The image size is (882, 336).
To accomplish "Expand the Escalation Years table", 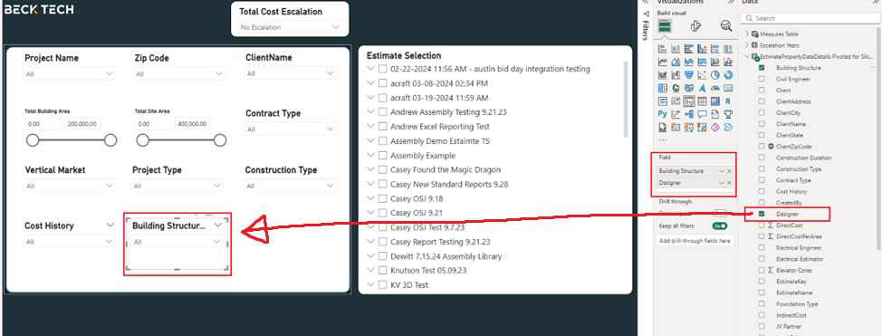I will coord(746,45).
